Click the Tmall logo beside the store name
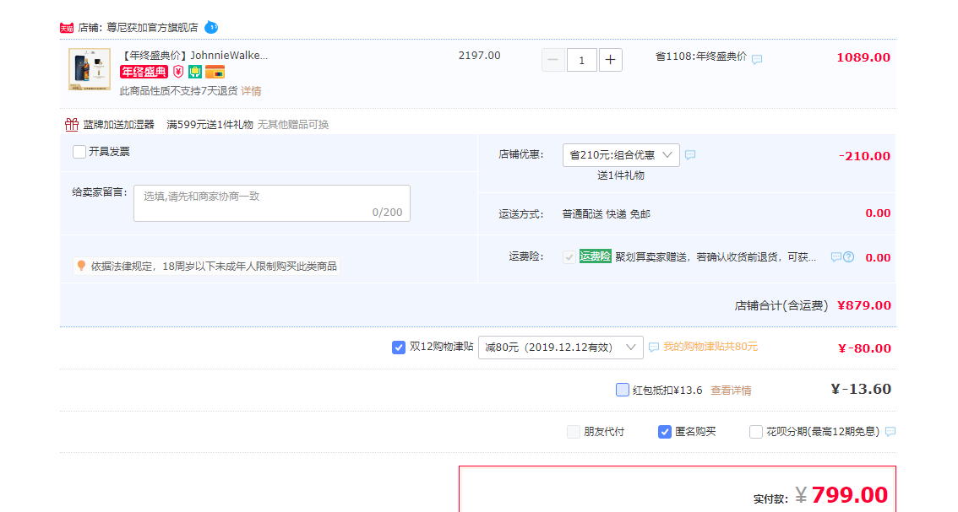Screen dimensions: 958x512 point(67,28)
